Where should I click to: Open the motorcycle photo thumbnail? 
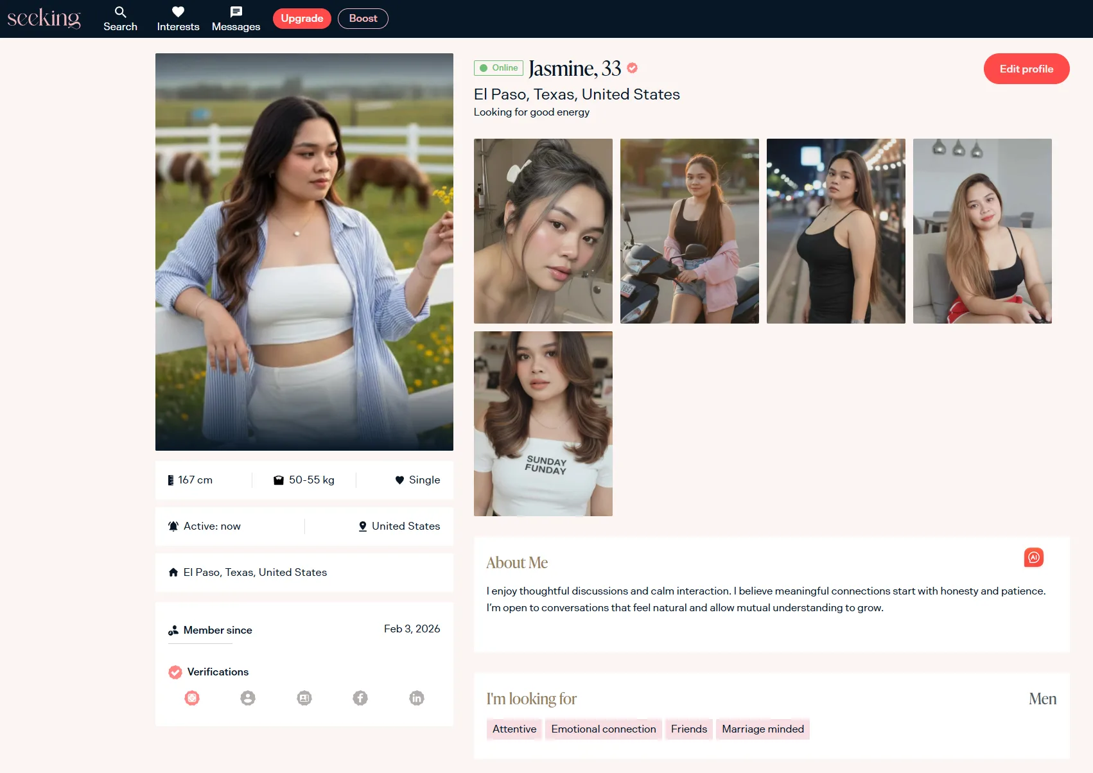(x=689, y=231)
